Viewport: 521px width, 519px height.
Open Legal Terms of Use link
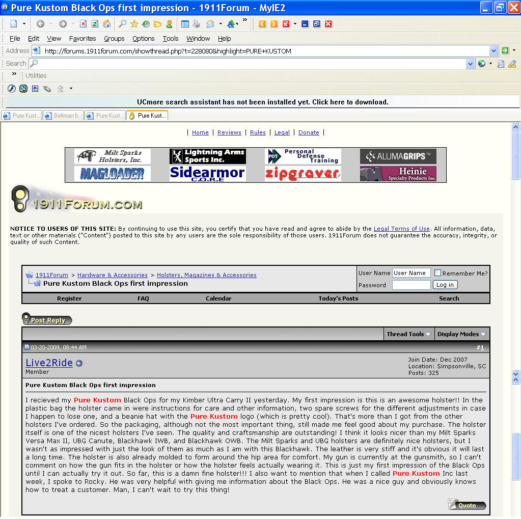point(401,229)
